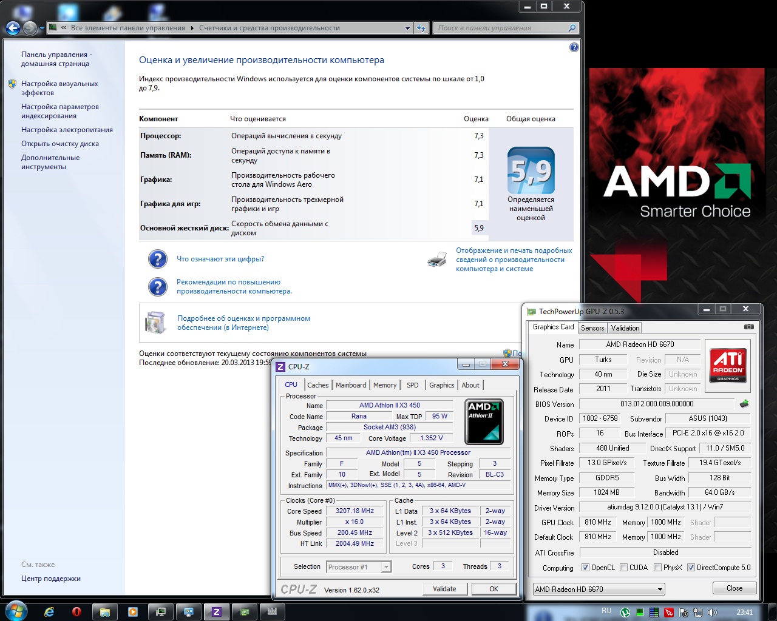Launch Opera from the taskbar
Screen dimensions: 777x621
(x=76, y=612)
